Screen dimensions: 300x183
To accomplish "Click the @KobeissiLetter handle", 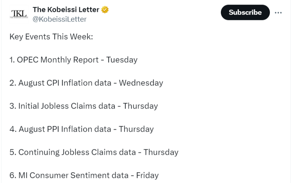I will pos(59,19).
